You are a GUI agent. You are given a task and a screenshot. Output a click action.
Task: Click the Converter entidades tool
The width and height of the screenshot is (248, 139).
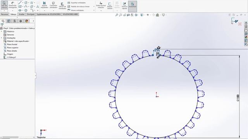pyautogui.click(x=53, y=5)
